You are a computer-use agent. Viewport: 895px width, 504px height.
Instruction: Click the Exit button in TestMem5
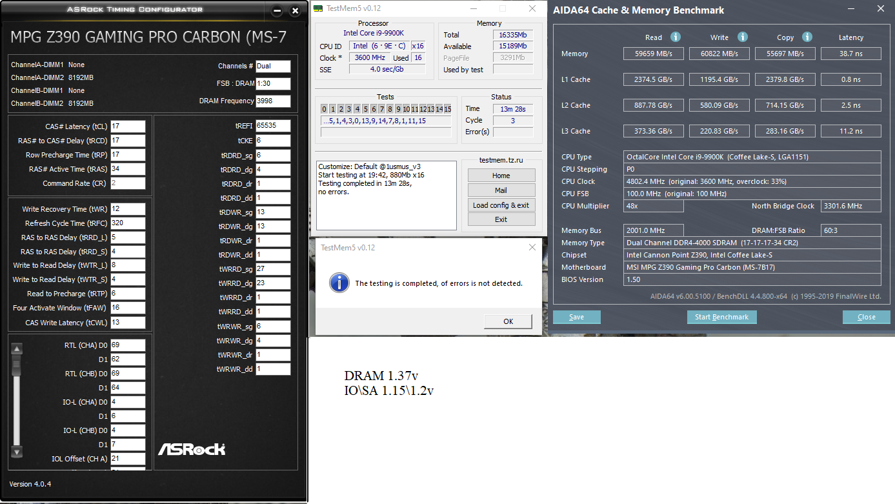(x=501, y=219)
